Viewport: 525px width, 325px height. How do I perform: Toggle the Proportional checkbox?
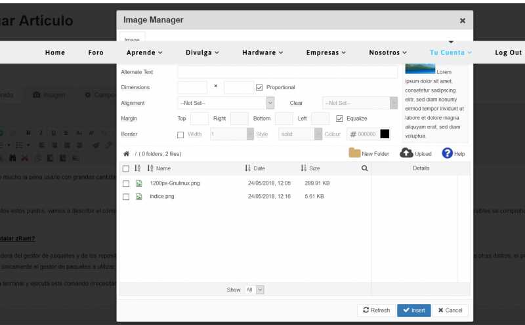click(259, 87)
